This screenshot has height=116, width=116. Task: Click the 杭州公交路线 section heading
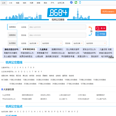pos(14,62)
